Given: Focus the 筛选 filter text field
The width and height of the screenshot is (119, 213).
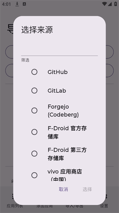Looking at the screenshot, I should point(59,50).
